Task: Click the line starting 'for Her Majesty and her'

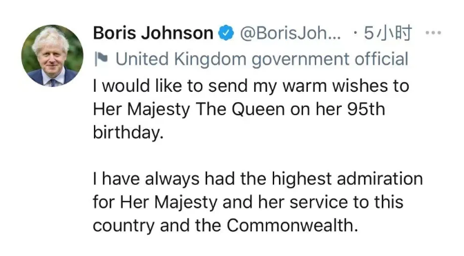Action: 248,202
